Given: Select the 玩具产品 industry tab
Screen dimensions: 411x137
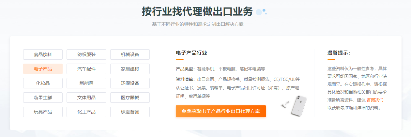Looking at the screenshot, I should (x=43, y=112).
